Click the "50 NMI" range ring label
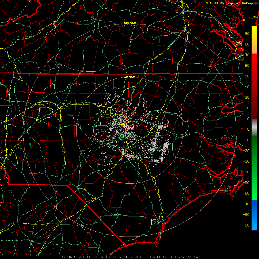This screenshot has width=259, height=259. coord(129,77)
